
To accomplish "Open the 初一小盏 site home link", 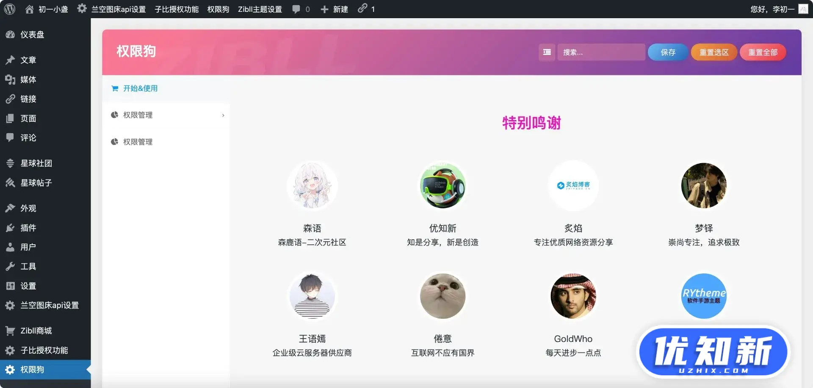I will point(47,9).
